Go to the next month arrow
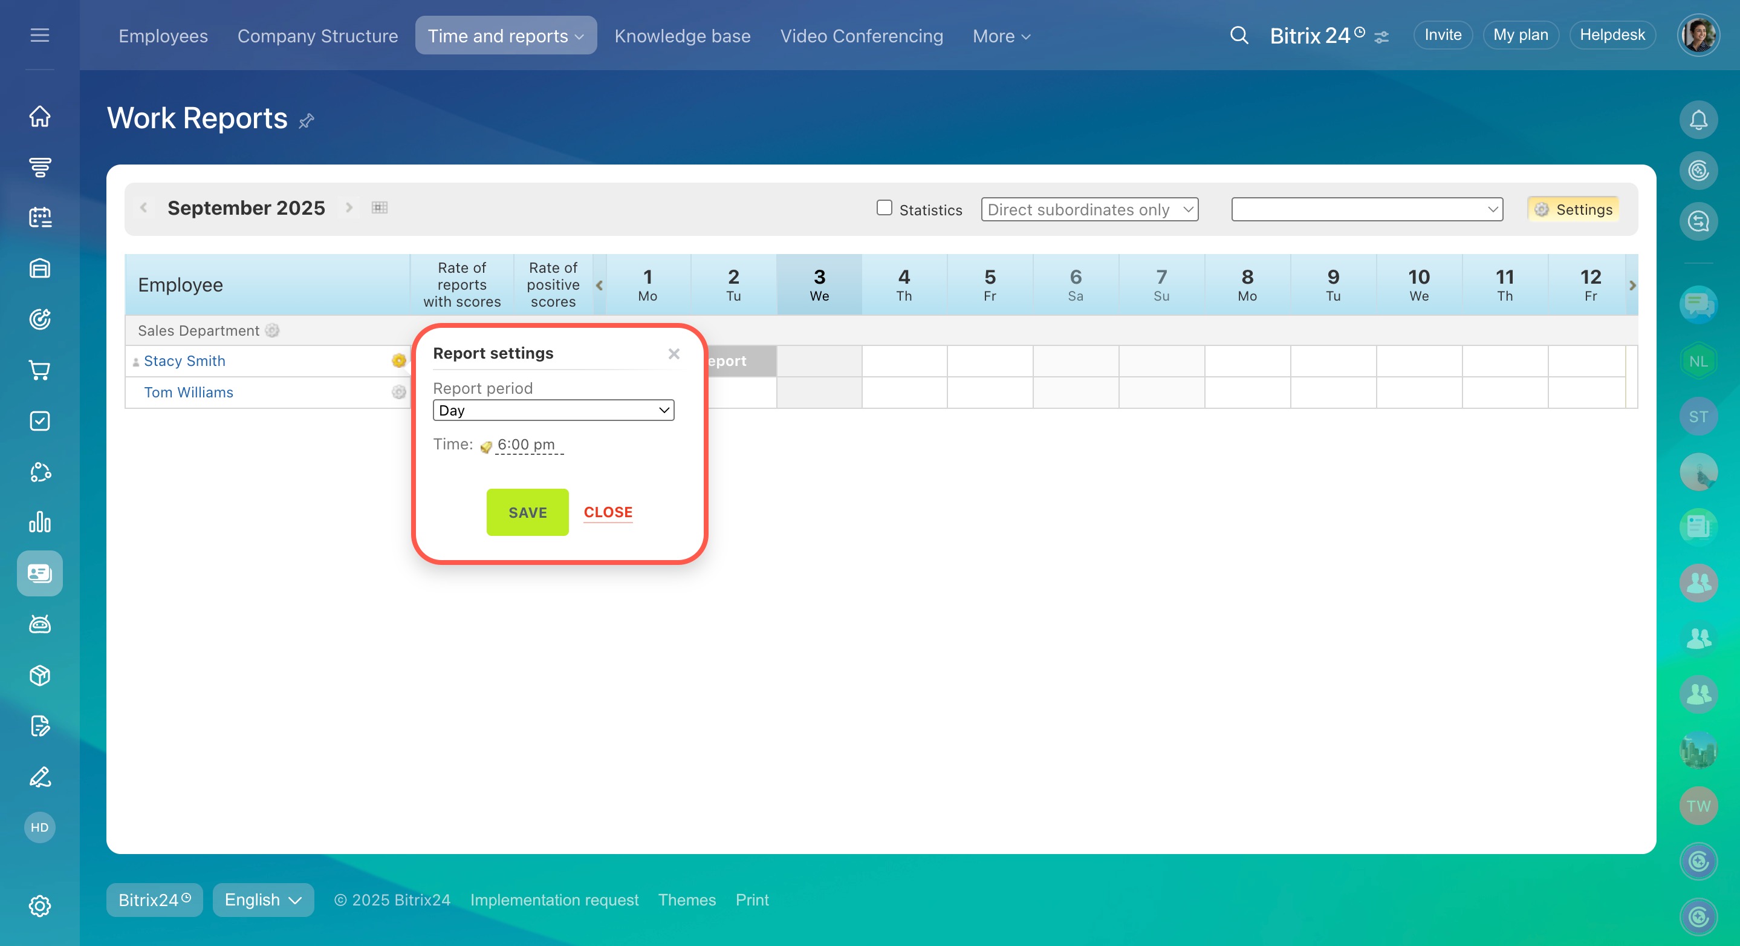Screen dimensions: 1740x946 click(349, 207)
